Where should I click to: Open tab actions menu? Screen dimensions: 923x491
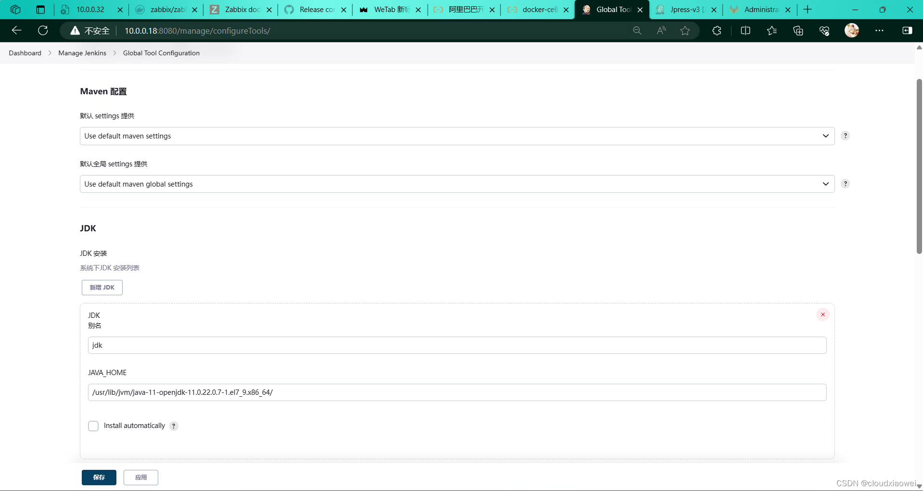(x=40, y=9)
